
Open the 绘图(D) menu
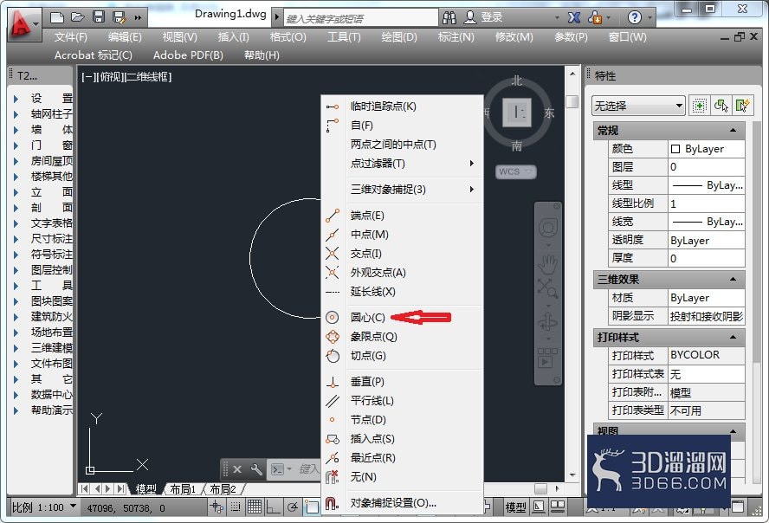point(399,36)
